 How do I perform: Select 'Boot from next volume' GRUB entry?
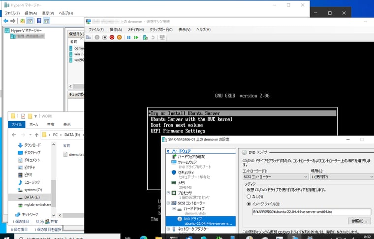(177, 125)
